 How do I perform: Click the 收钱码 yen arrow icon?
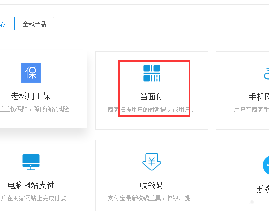click(152, 162)
